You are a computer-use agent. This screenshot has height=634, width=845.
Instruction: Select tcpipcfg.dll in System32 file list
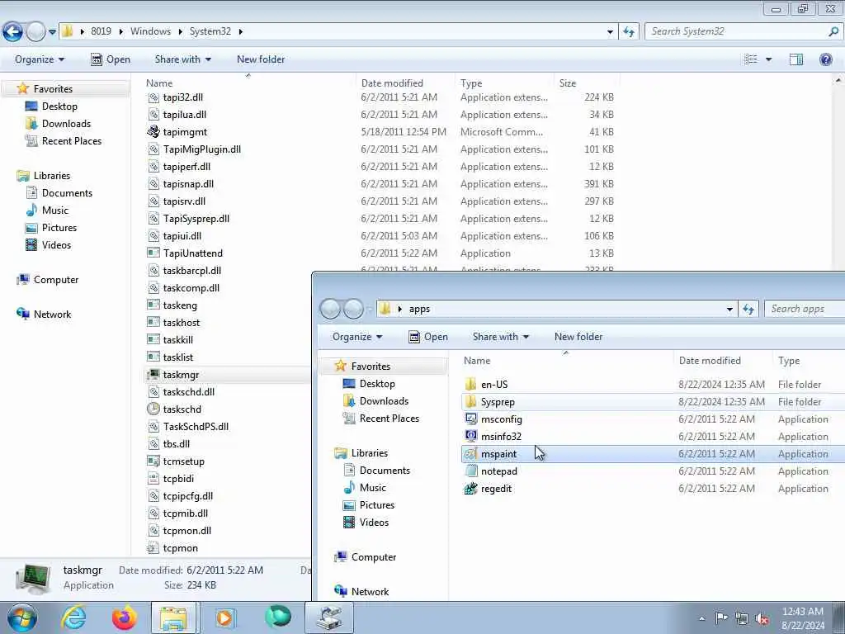[187, 496]
